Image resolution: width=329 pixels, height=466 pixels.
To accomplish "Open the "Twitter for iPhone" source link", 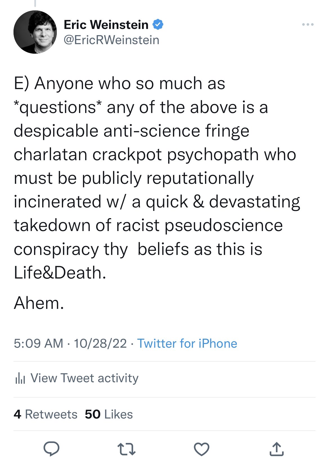I will point(187,343).
